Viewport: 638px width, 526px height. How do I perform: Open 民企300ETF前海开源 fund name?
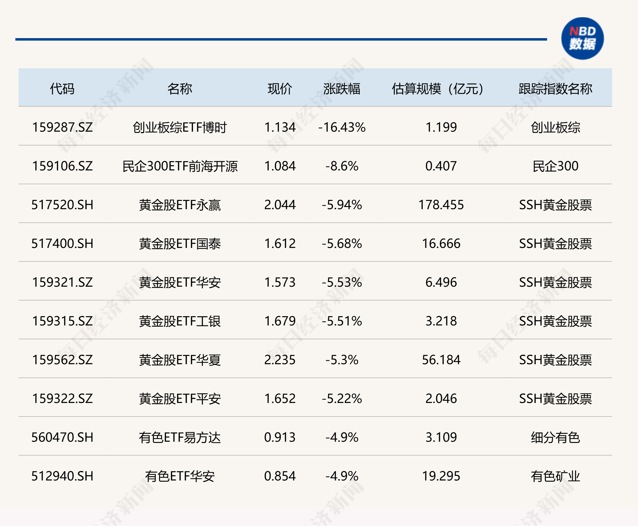point(180,166)
